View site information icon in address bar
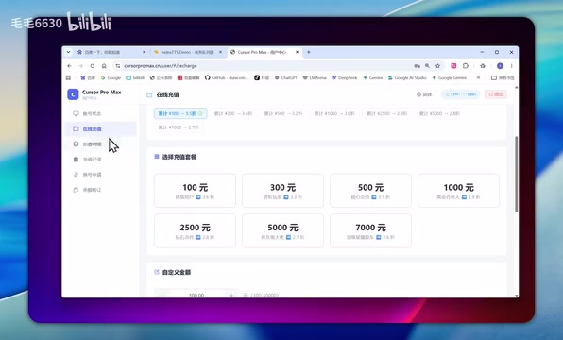The width and height of the screenshot is (563, 340). click(x=118, y=66)
